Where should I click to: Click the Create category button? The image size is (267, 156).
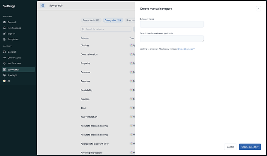(250, 147)
